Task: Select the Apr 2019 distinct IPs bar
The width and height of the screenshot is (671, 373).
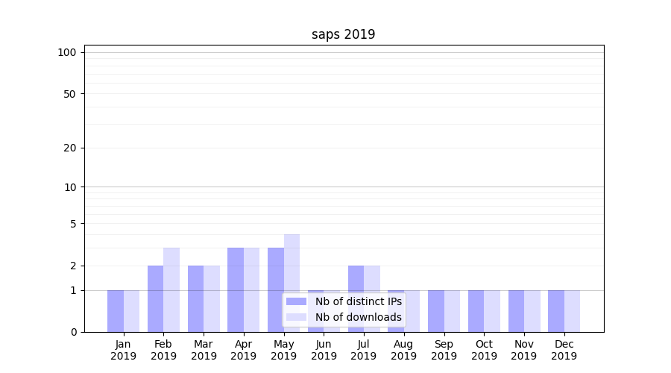Action: click(236, 289)
